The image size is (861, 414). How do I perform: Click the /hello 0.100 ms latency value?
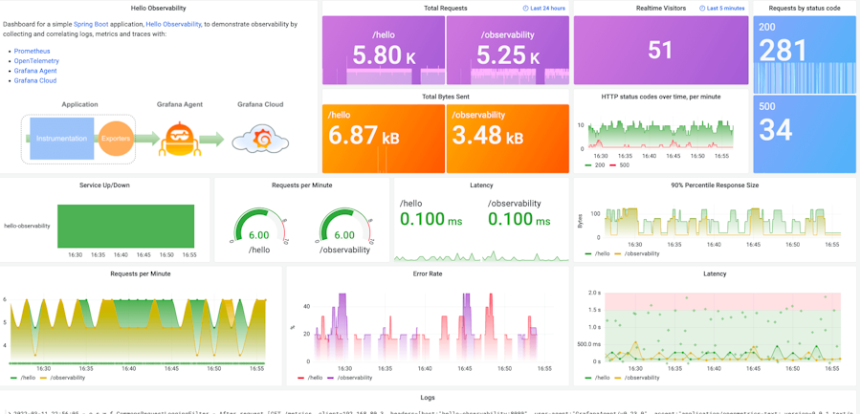(x=430, y=220)
